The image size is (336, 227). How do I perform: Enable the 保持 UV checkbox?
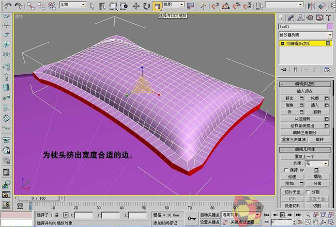point(286,170)
